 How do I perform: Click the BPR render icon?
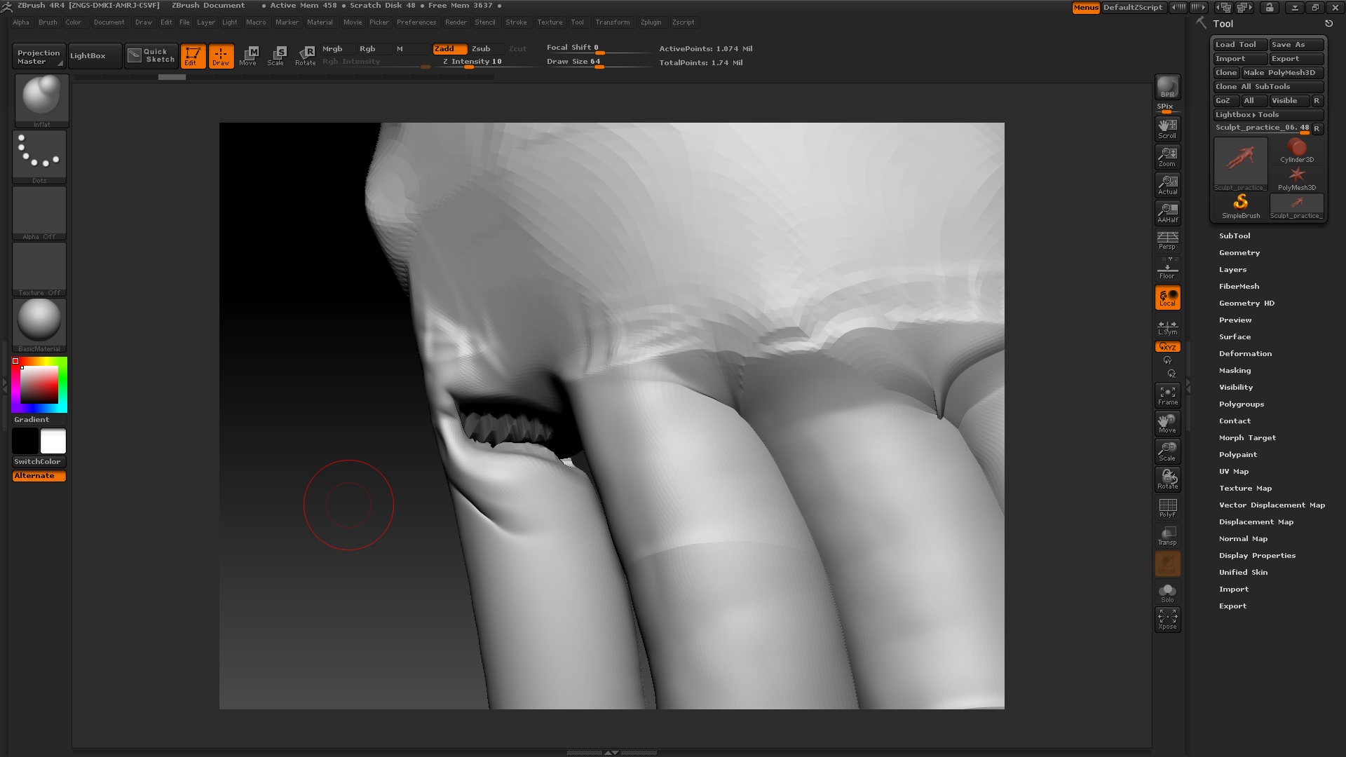pos(1167,87)
